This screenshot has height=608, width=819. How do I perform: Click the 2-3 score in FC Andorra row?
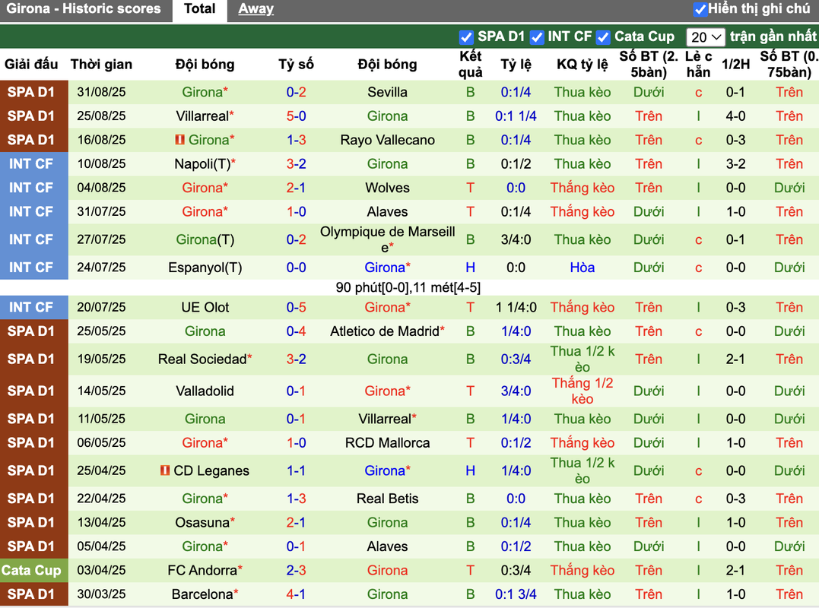[x=296, y=570]
